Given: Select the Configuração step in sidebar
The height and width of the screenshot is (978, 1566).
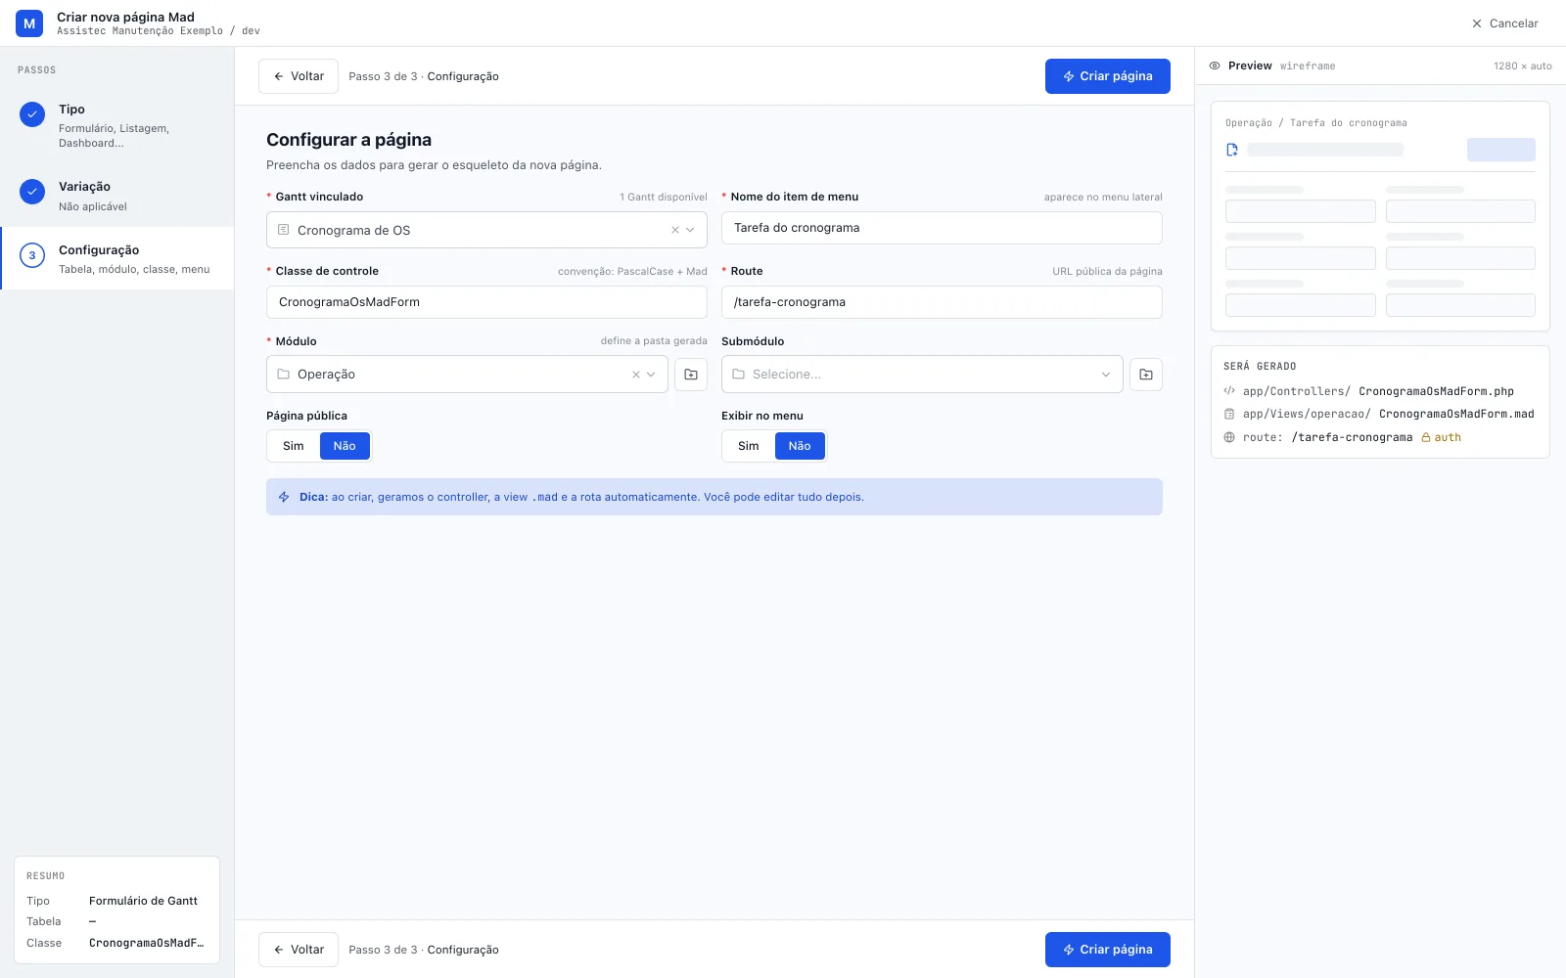Looking at the screenshot, I should point(117,258).
